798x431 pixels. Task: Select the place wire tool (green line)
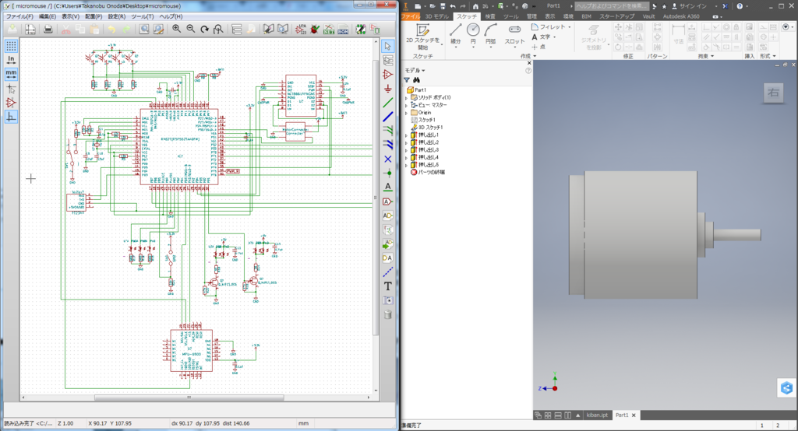388,103
